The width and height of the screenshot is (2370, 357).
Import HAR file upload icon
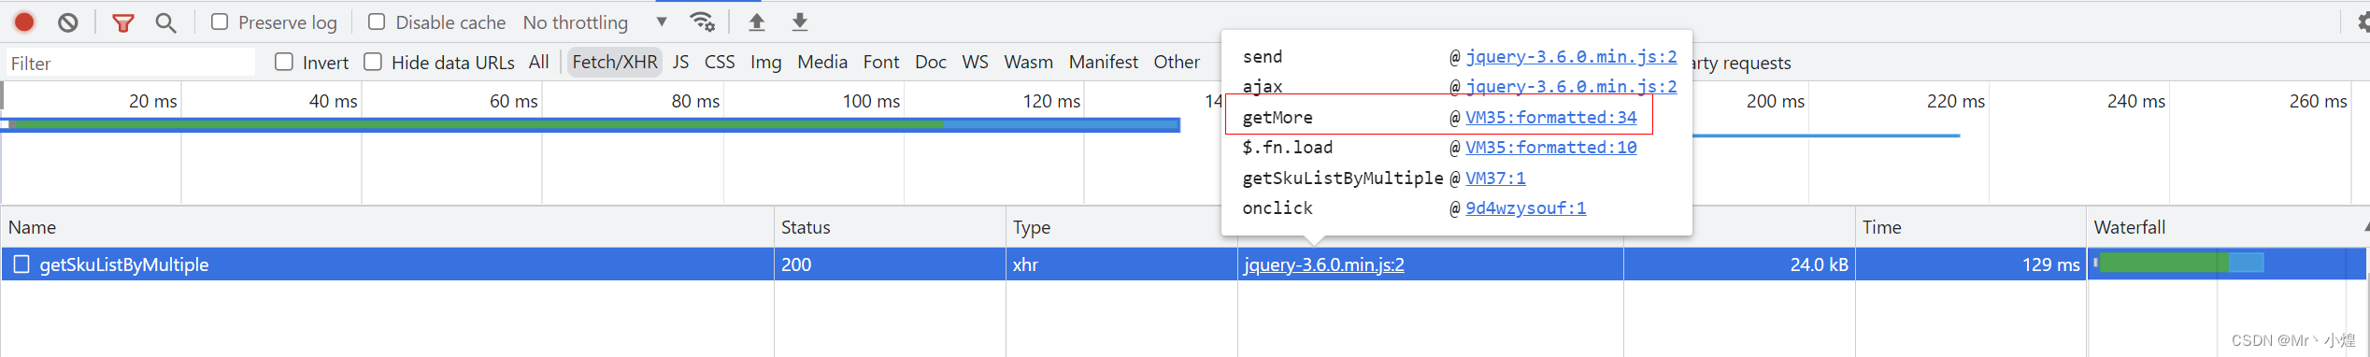pyautogui.click(x=757, y=21)
